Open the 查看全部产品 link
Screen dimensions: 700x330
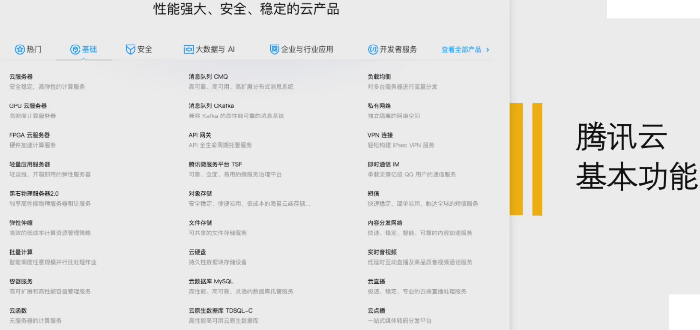point(461,50)
